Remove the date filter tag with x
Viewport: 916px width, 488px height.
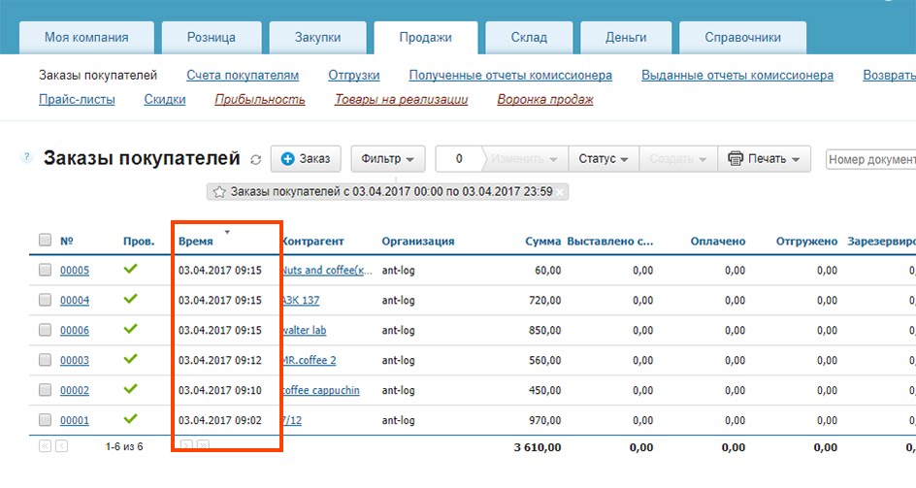[x=560, y=192]
